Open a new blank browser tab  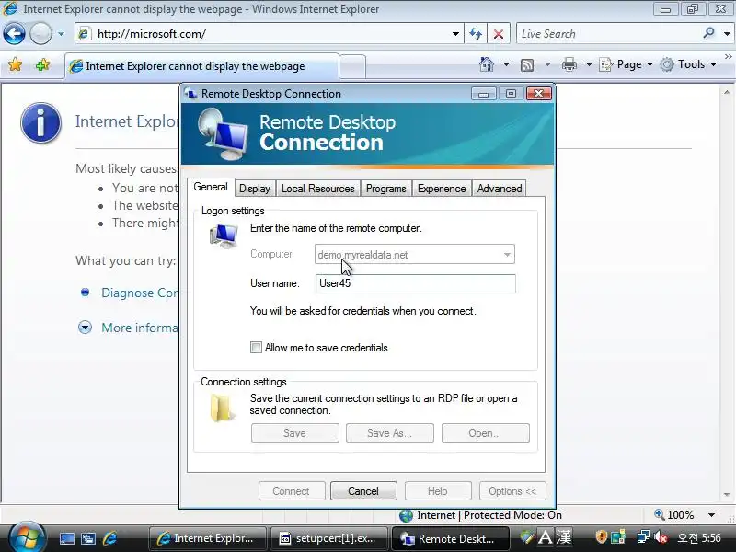(x=352, y=66)
